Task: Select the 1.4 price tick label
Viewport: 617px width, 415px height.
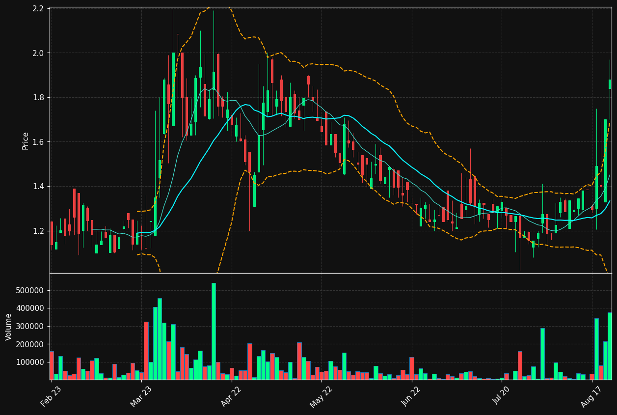Action: pos(38,187)
